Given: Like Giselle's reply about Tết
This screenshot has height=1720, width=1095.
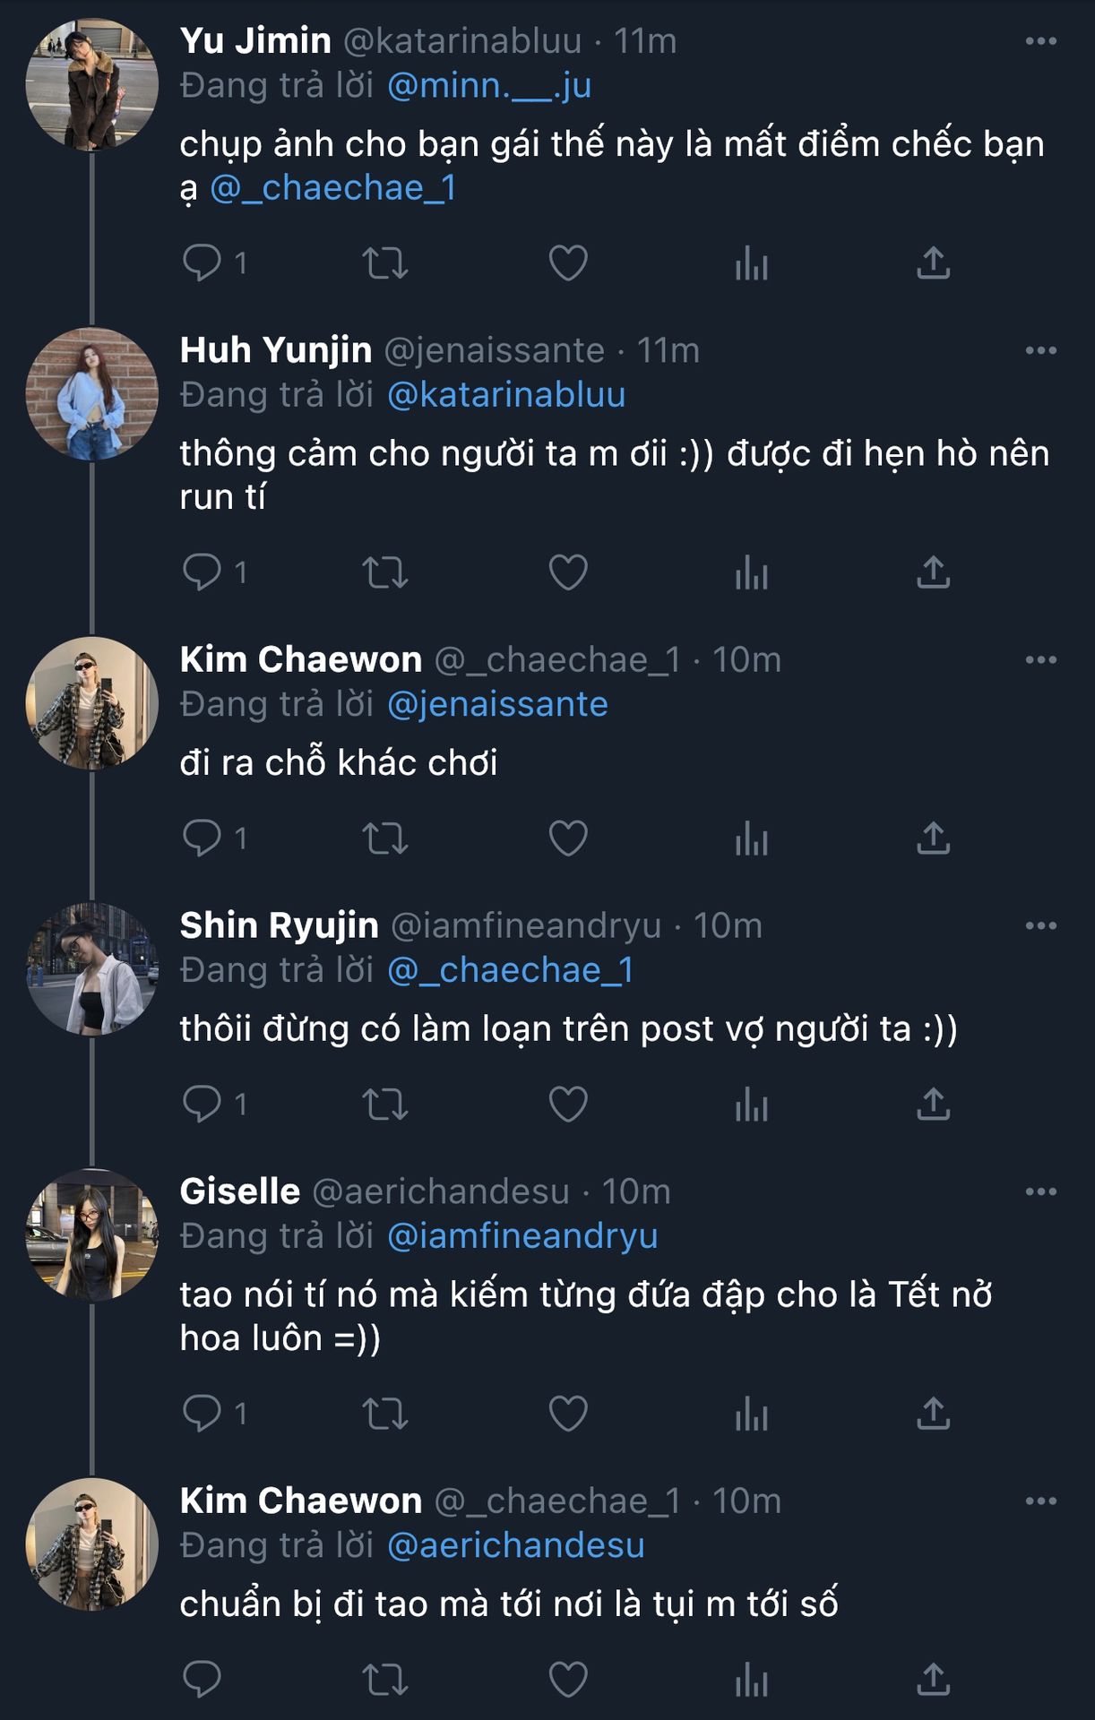Looking at the screenshot, I should point(568,1414).
